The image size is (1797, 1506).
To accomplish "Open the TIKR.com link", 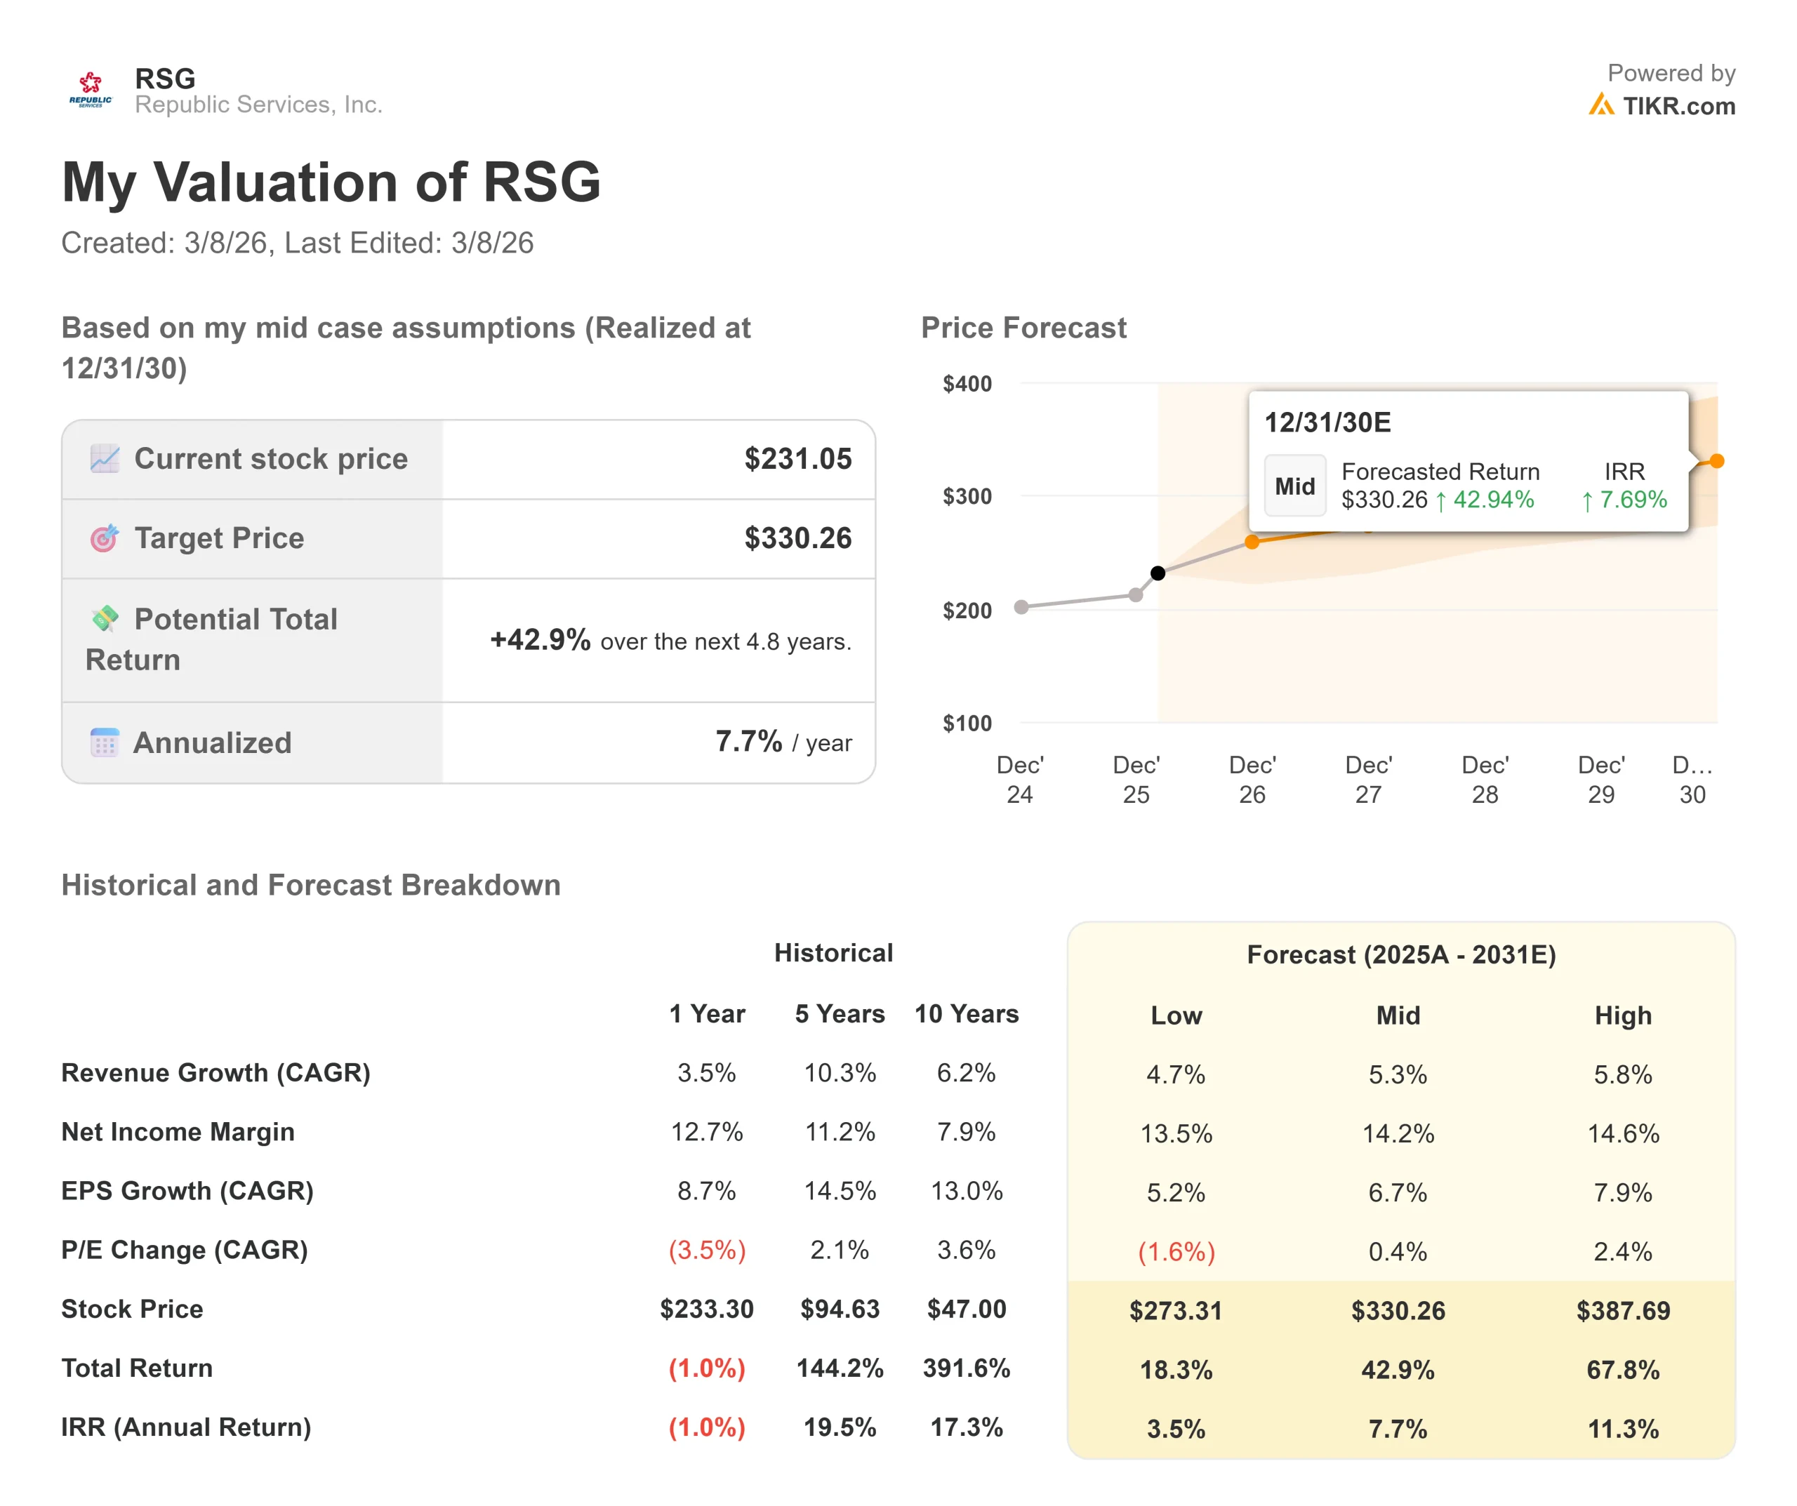I will (1678, 106).
